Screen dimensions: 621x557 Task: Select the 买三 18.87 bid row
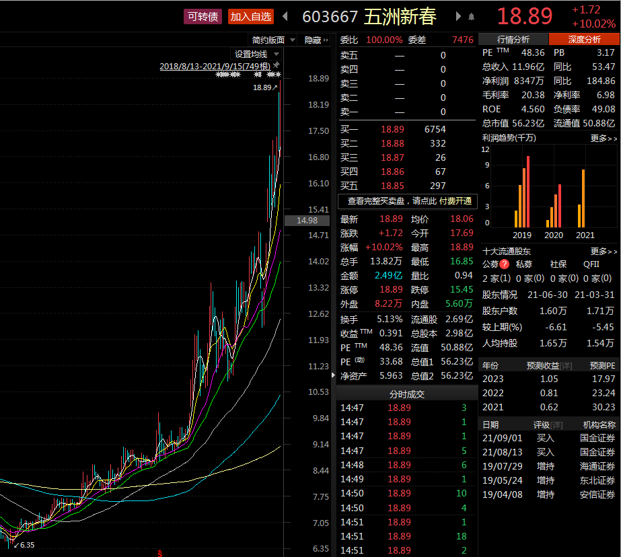[407, 157]
